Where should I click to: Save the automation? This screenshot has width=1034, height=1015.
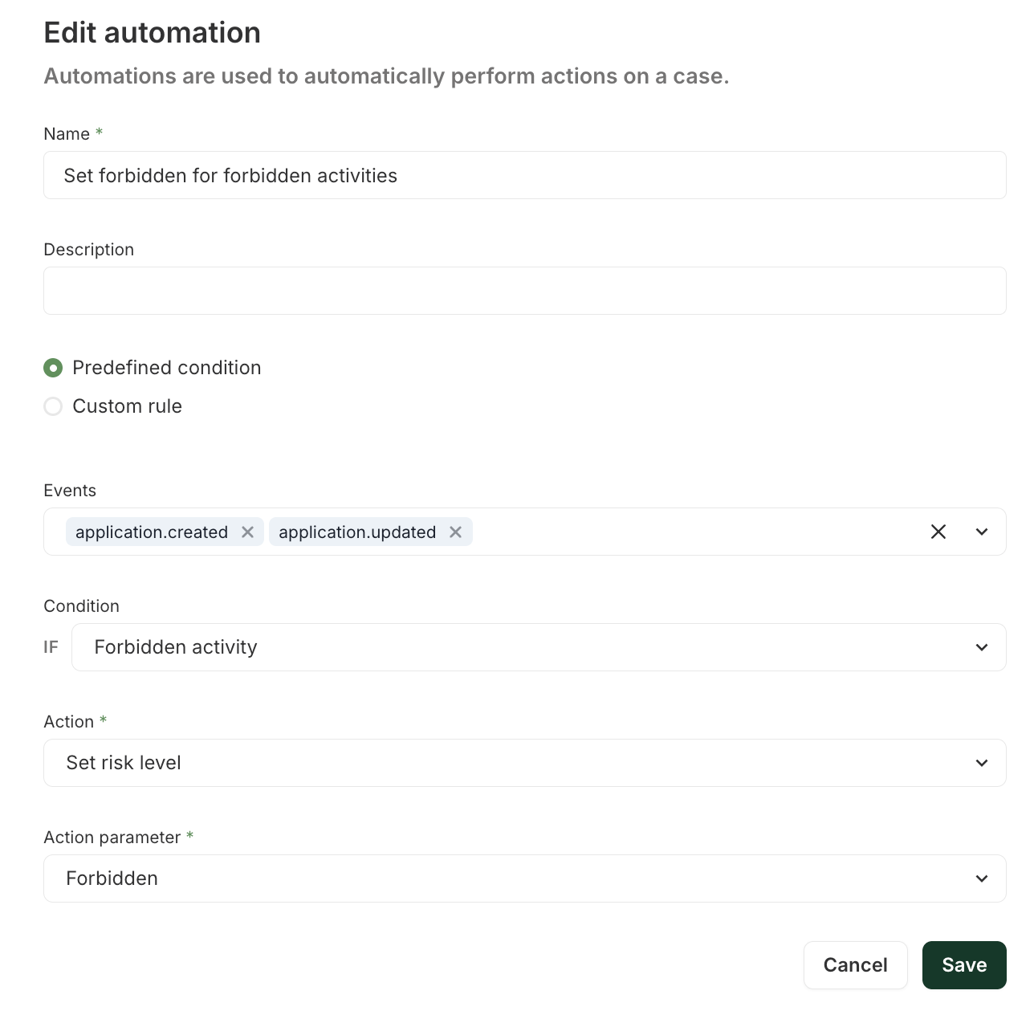click(963, 965)
